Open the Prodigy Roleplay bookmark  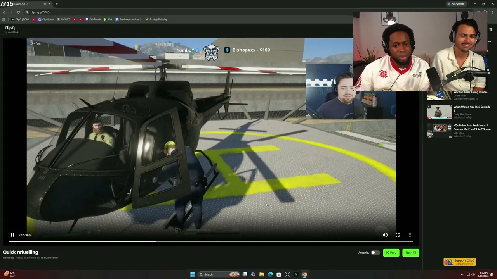(x=156, y=19)
